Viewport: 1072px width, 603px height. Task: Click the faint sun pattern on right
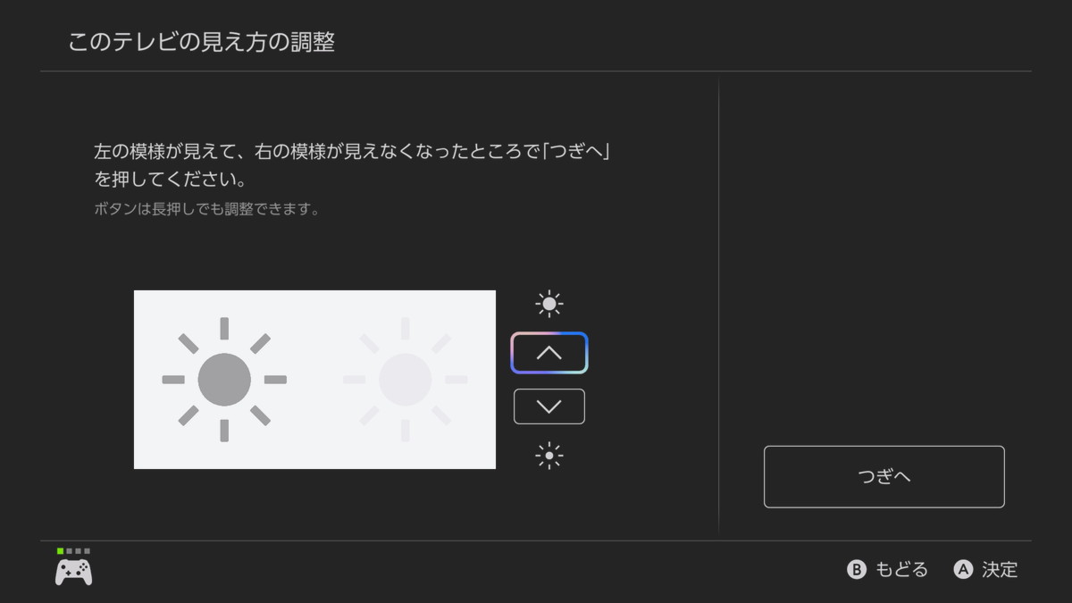pos(406,380)
